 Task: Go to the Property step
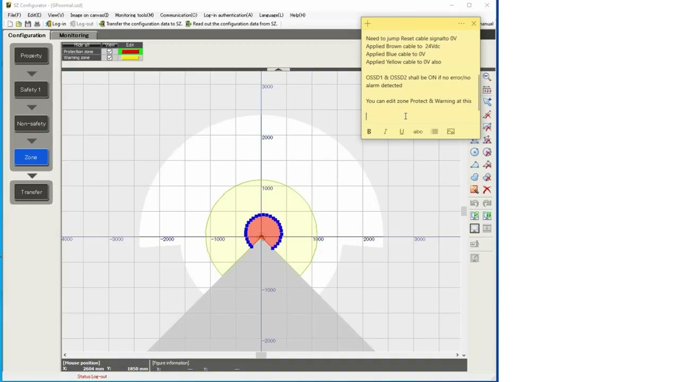coord(31,56)
